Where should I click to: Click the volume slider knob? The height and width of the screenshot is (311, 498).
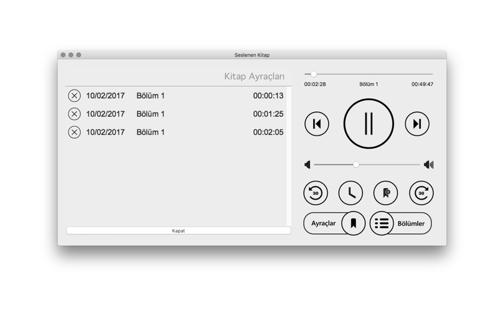356,164
